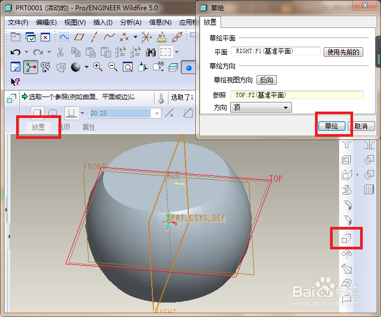Click the 使用先前的 button
This screenshot has height=317, width=381.
tap(343, 52)
